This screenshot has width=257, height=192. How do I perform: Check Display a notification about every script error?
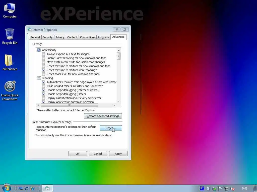click(43, 98)
